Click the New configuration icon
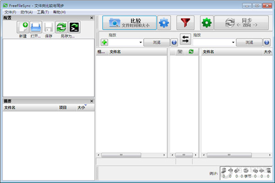Viewport: 275px width, 183px height. pyautogui.click(x=23, y=27)
